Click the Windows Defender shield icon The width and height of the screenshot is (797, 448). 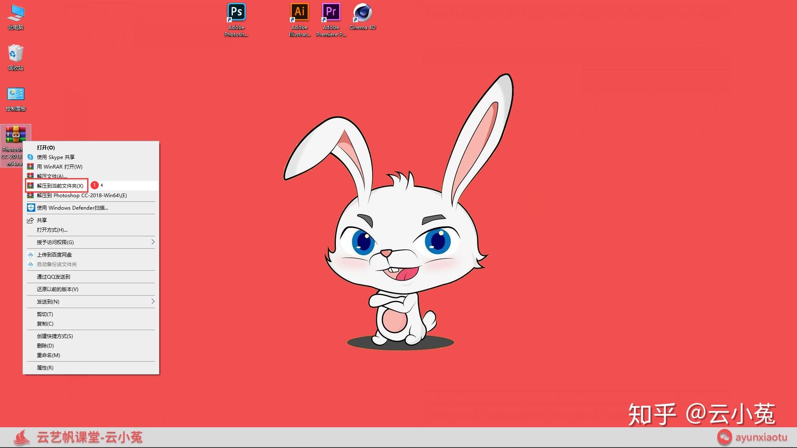click(31, 208)
